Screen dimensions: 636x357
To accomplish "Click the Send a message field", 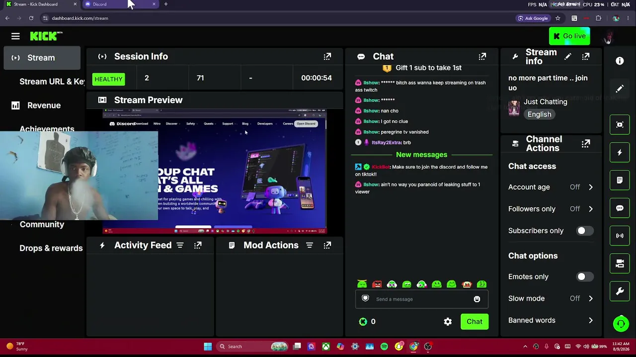I will point(421,299).
